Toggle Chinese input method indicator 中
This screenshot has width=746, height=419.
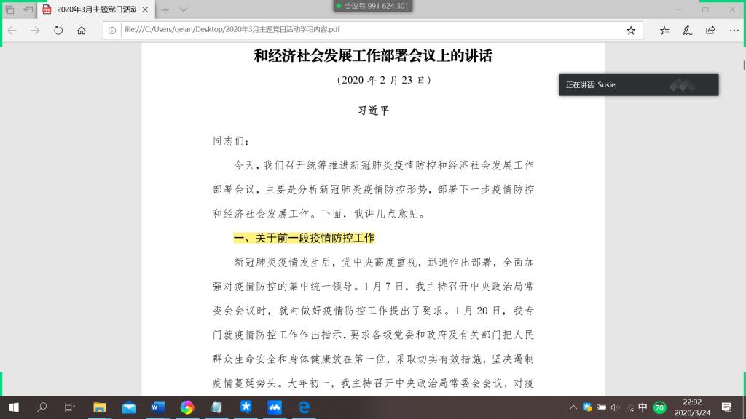[x=643, y=407]
